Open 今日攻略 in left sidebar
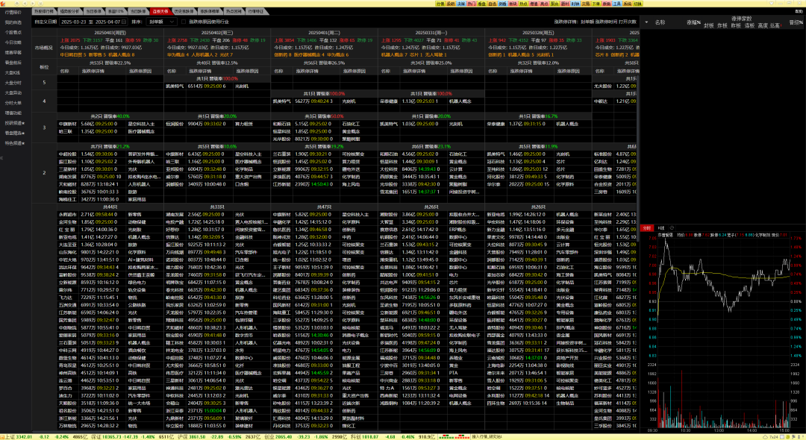 click(13, 43)
